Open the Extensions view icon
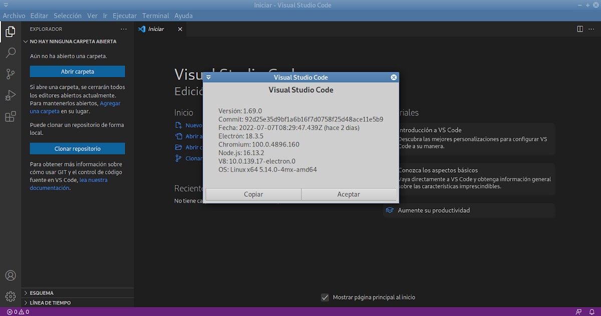The width and height of the screenshot is (601, 316). pyautogui.click(x=10, y=117)
